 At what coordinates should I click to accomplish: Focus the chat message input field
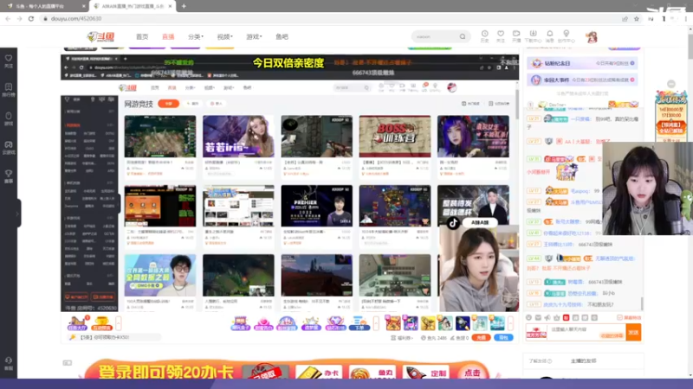586,332
